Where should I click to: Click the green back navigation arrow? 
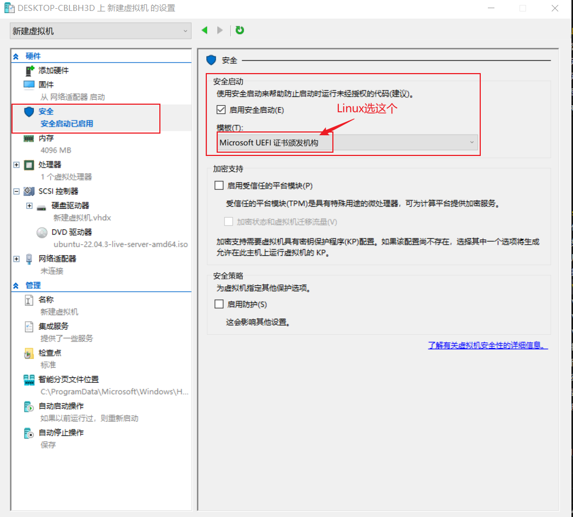205,31
